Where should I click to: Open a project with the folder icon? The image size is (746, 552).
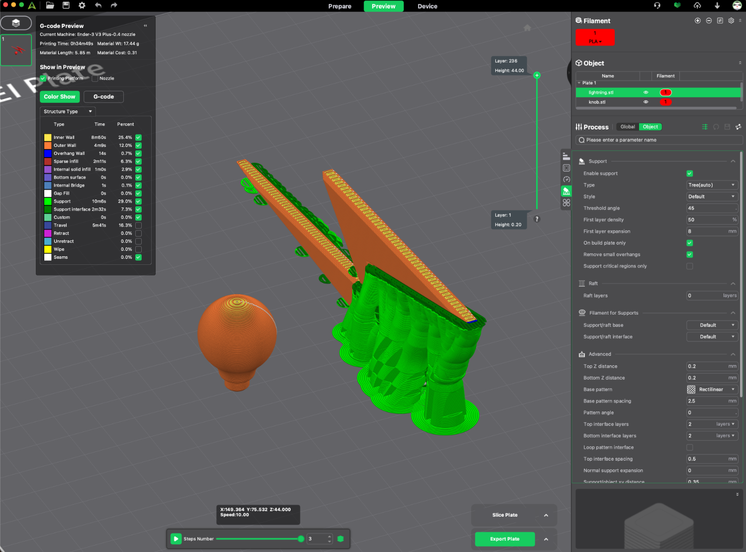point(50,5)
